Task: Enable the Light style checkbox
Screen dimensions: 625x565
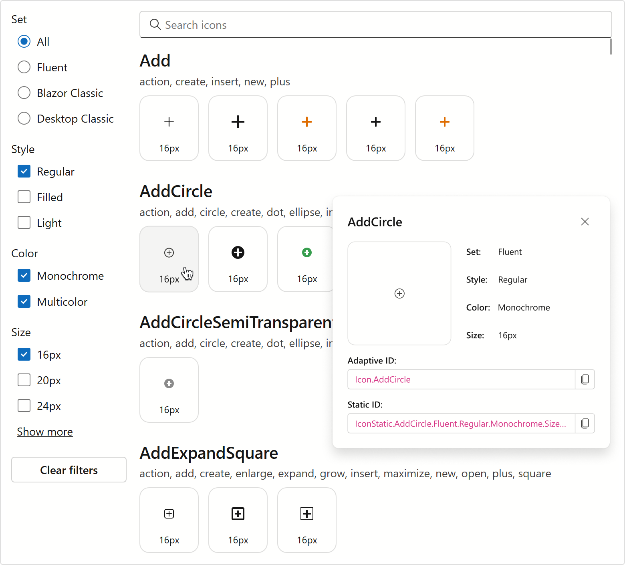Action: point(24,222)
